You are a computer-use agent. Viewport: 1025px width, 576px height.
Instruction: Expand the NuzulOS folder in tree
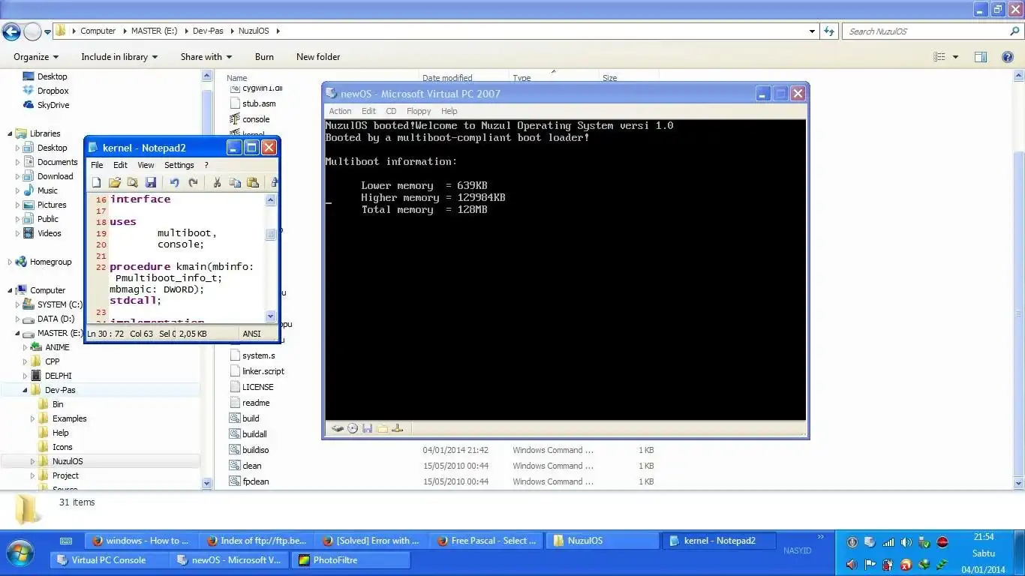pos(33,461)
